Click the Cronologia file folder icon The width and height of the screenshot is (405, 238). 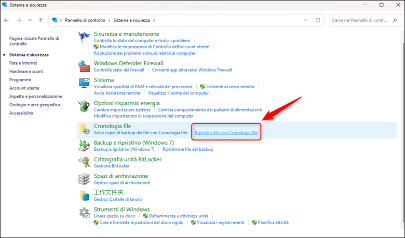click(84, 130)
